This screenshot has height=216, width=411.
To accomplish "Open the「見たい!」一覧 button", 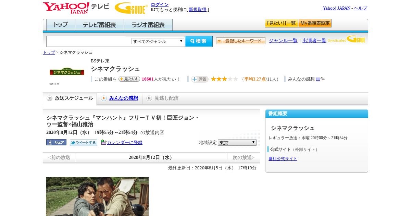I will click(281, 23).
